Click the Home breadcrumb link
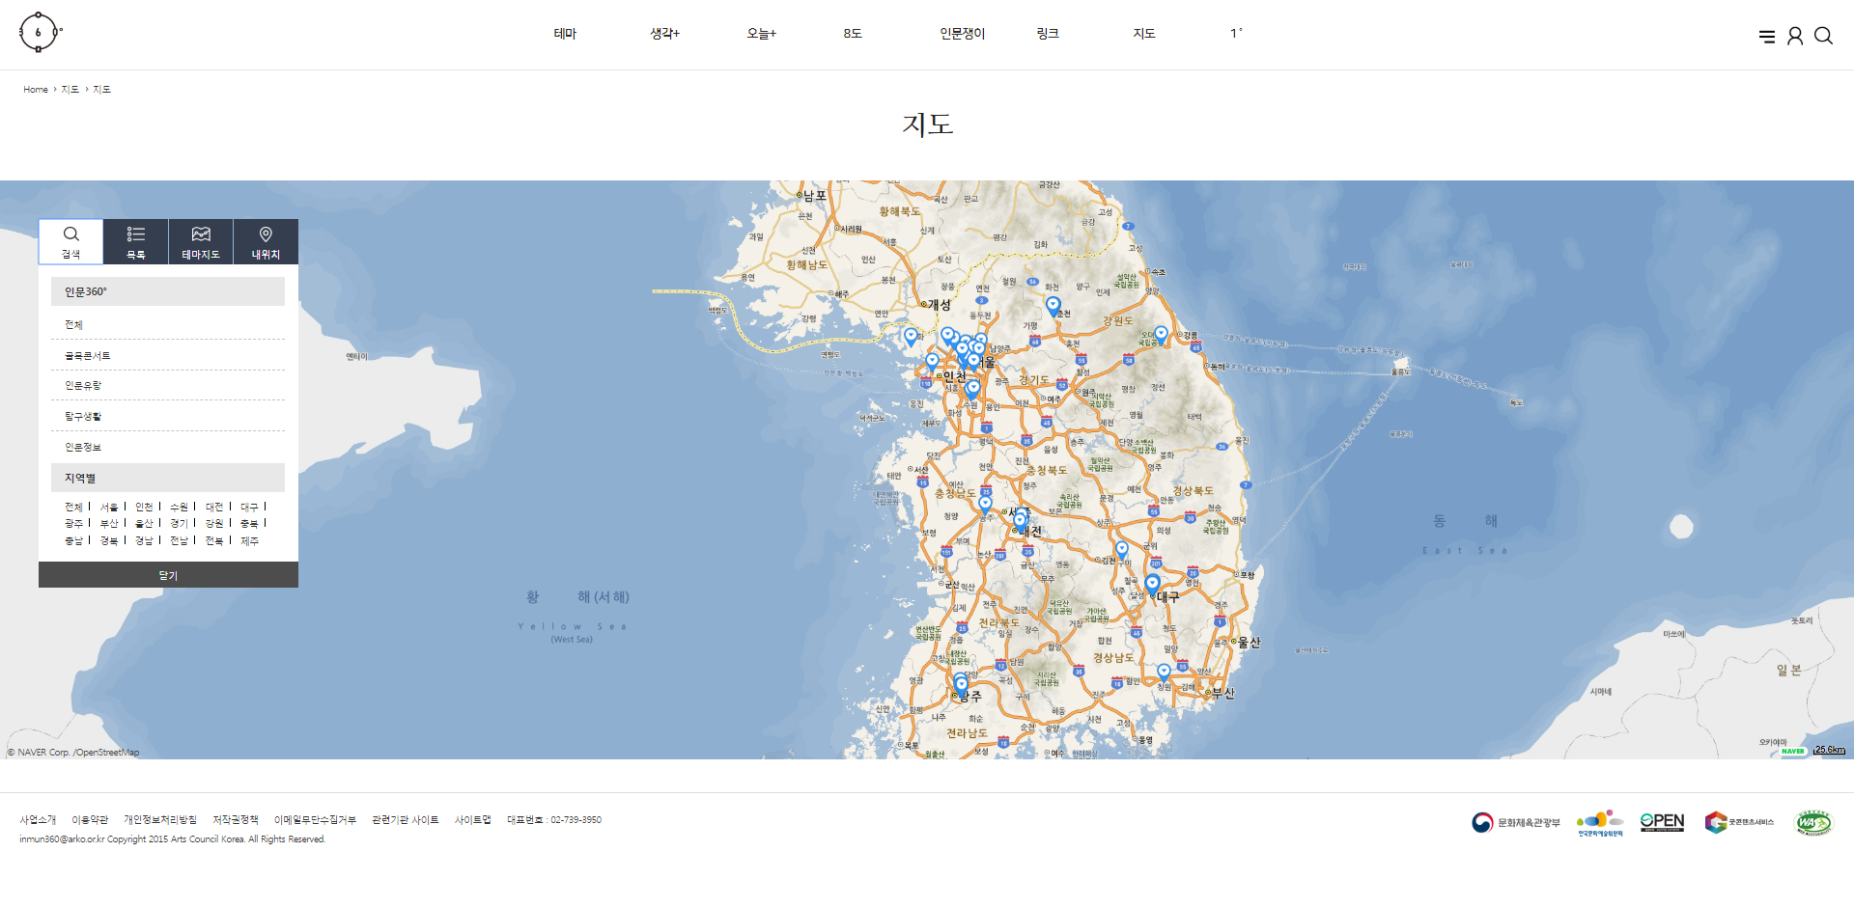 click(36, 90)
